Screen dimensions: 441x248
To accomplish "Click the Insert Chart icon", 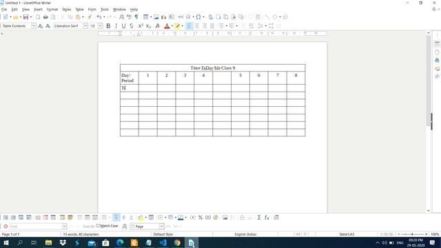I will pyautogui.click(x=164, y=17).
